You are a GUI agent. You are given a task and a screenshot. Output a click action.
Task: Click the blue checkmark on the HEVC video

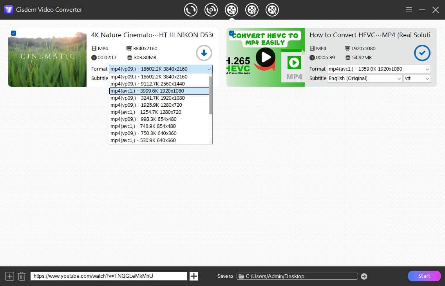[422, 53]
